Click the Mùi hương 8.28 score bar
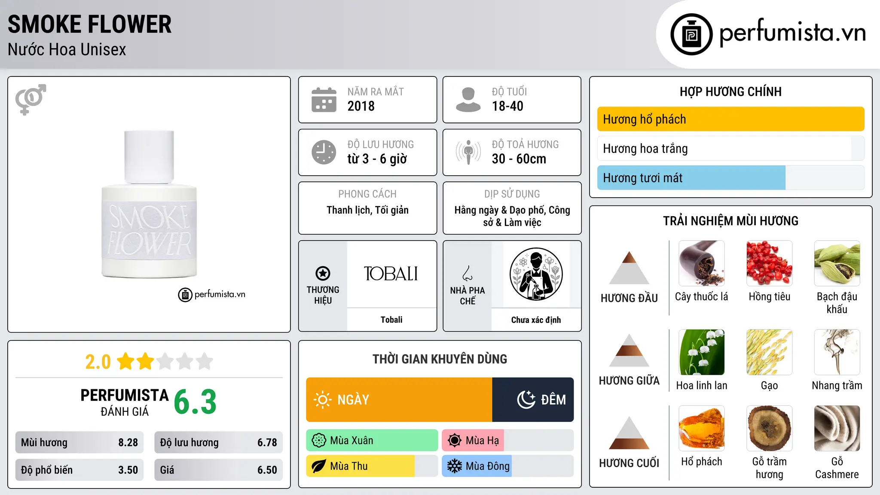The image size is (880, 495). (79, 443)
